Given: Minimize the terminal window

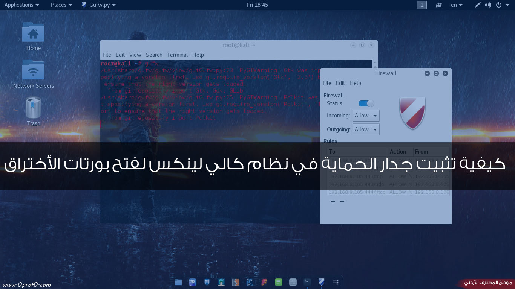Looking at the screenshot, I should [353, 45].
